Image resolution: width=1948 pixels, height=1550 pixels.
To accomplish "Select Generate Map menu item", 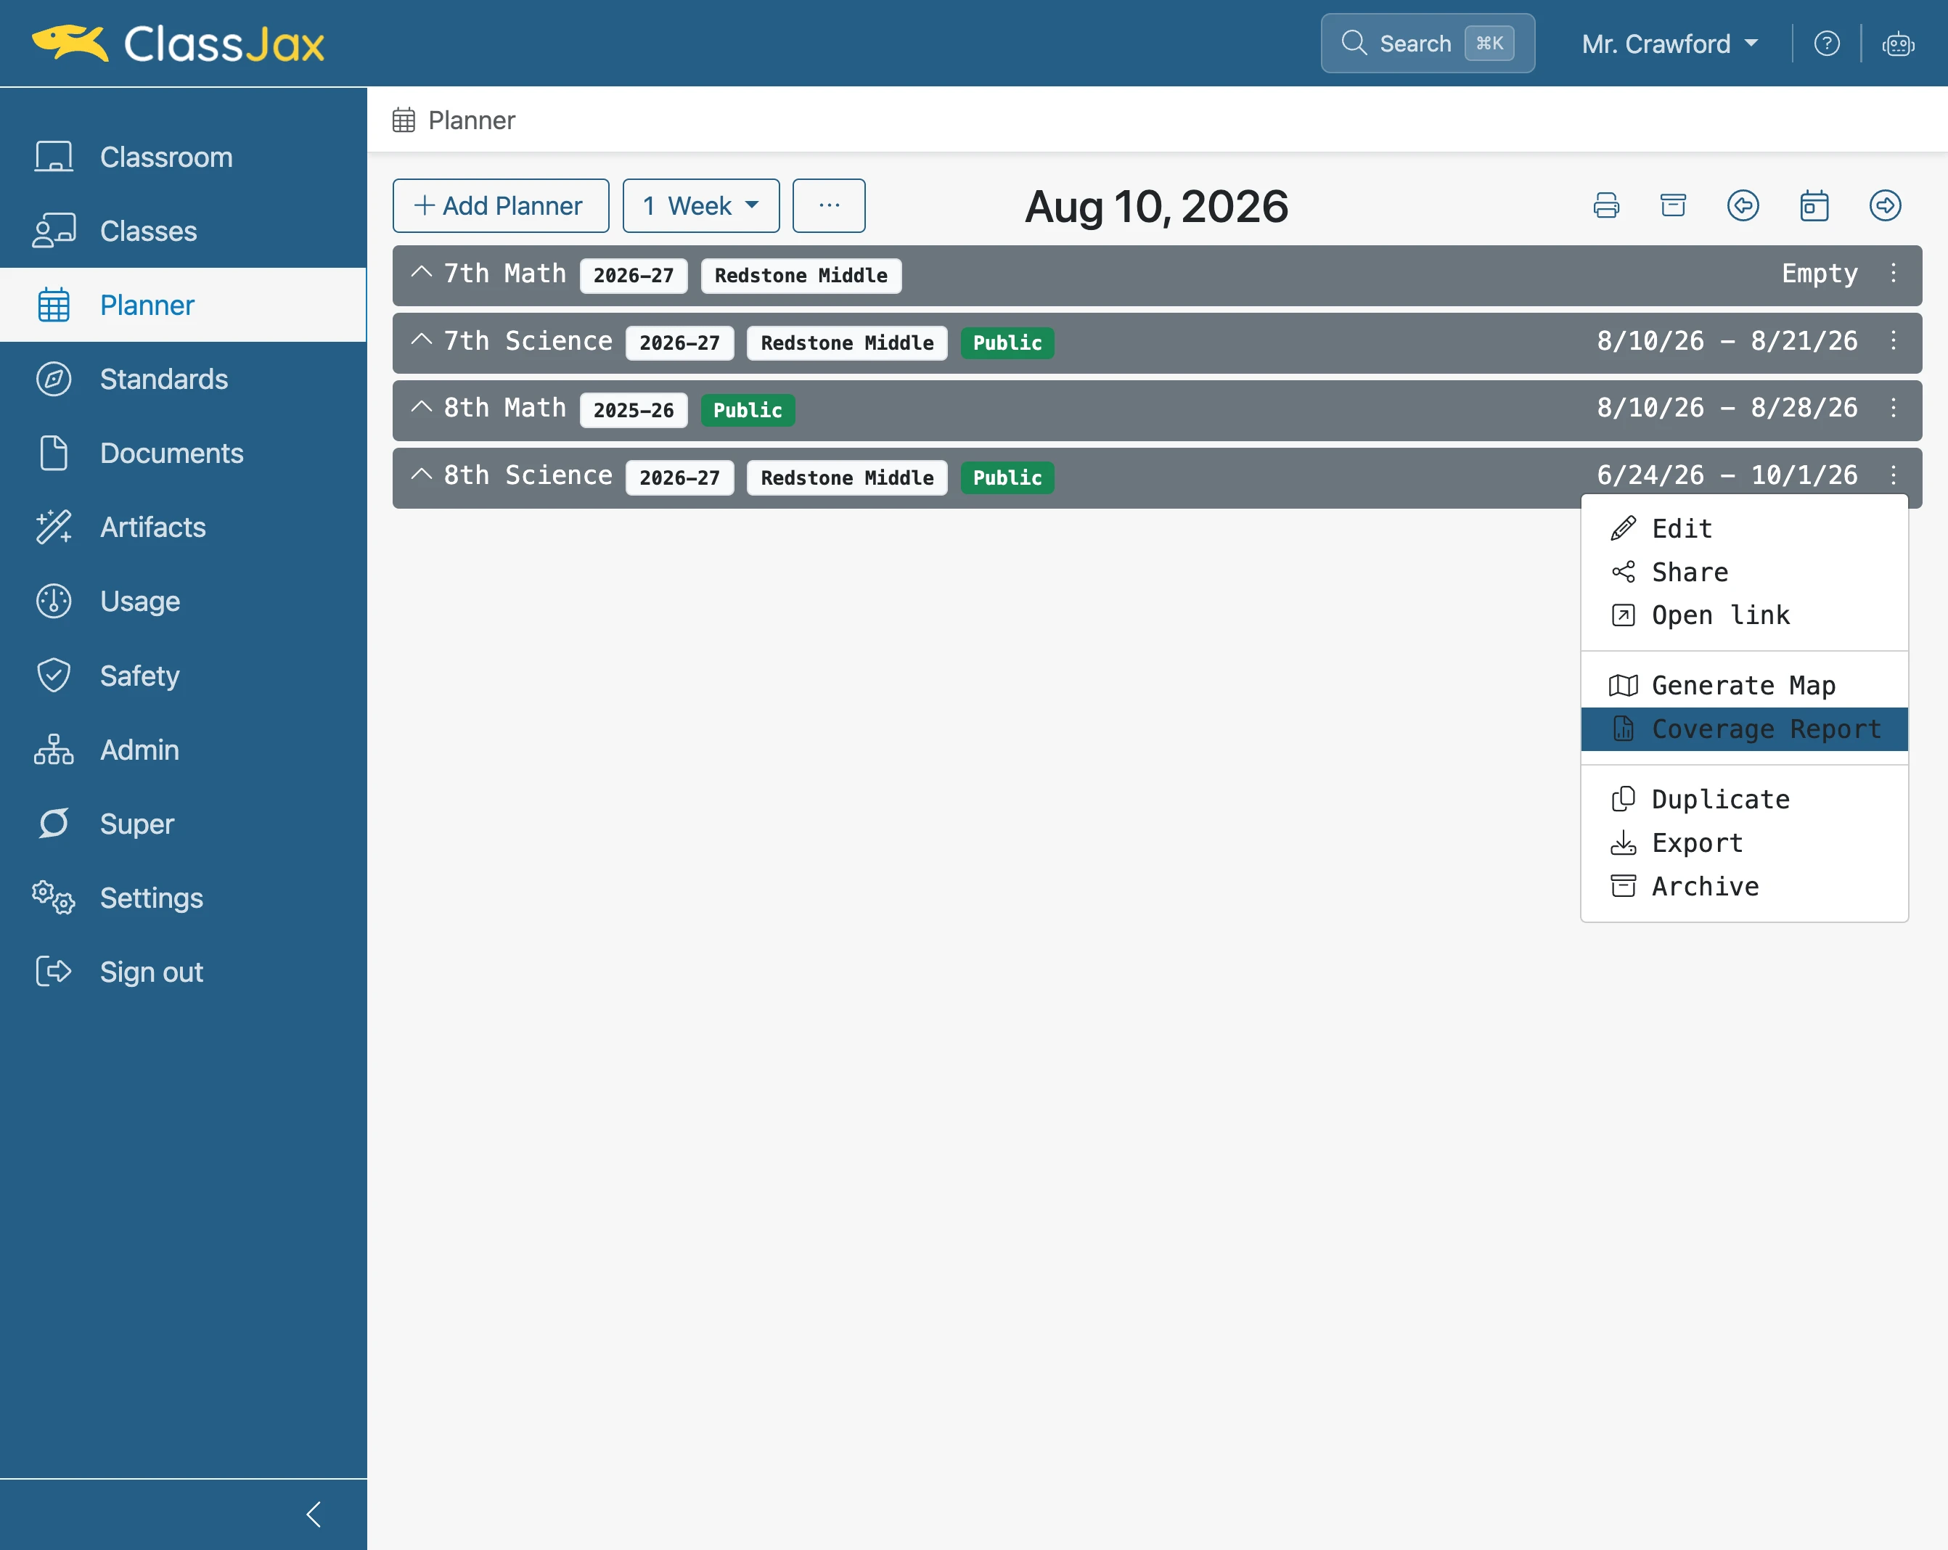I will [1744, 686].
